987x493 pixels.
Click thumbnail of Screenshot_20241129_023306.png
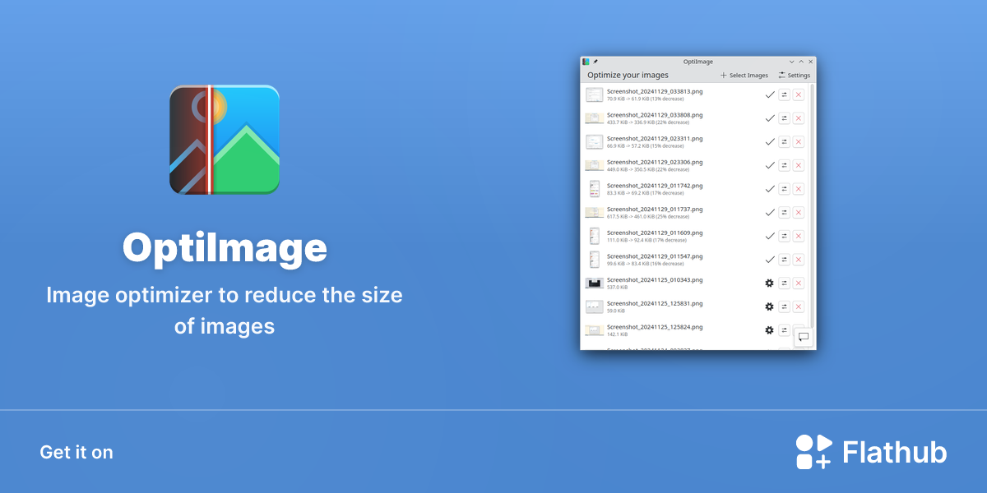tap(594, 165)
